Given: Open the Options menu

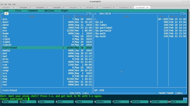Looking at the screenshot, I should click(49, 11).
